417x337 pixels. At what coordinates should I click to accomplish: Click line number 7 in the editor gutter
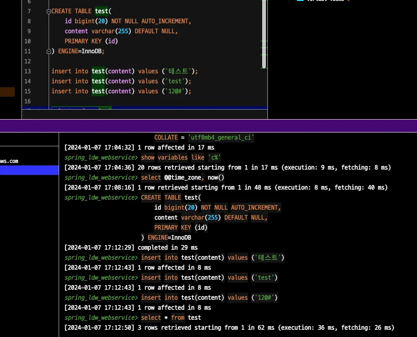click(29, 11)
